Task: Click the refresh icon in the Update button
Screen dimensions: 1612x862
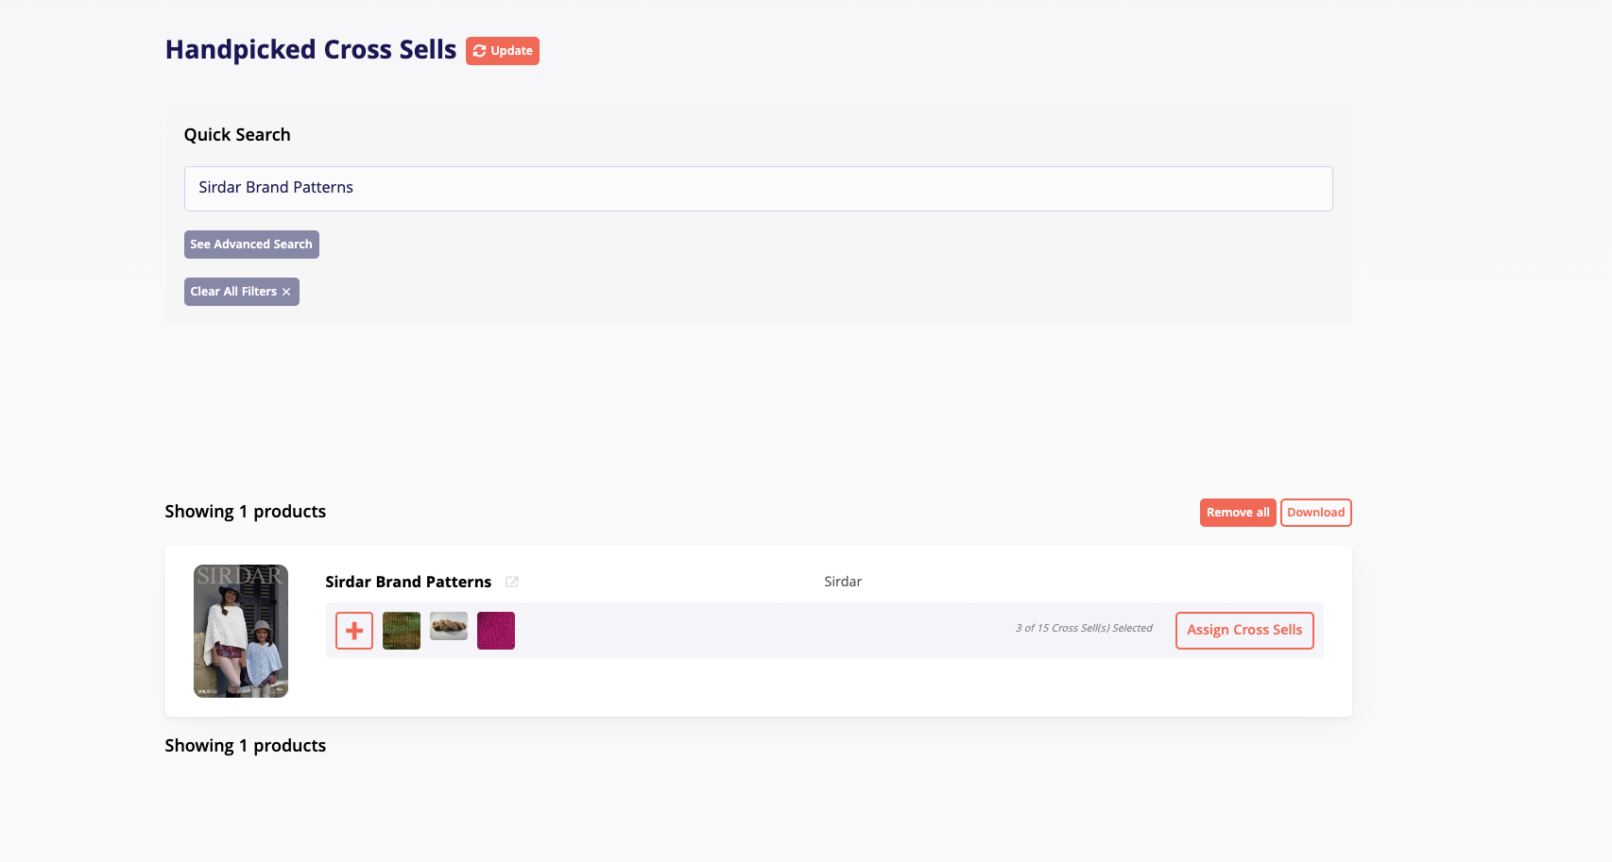Action: click(480, 51)
